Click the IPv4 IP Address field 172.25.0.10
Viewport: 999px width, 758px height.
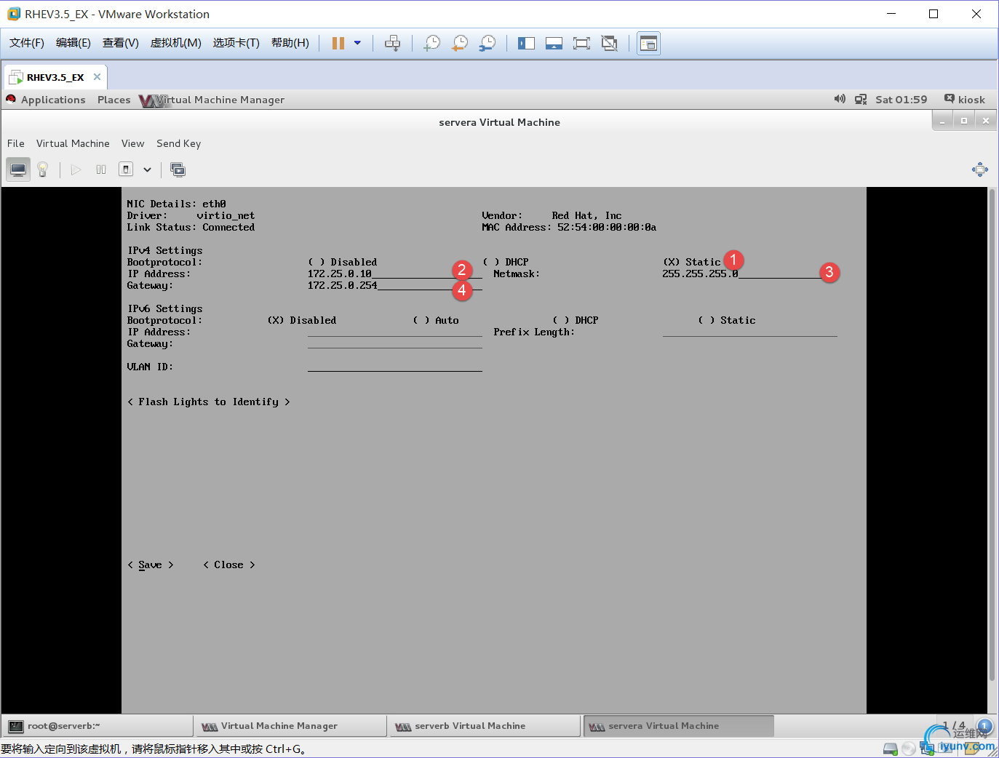point(395,274)
